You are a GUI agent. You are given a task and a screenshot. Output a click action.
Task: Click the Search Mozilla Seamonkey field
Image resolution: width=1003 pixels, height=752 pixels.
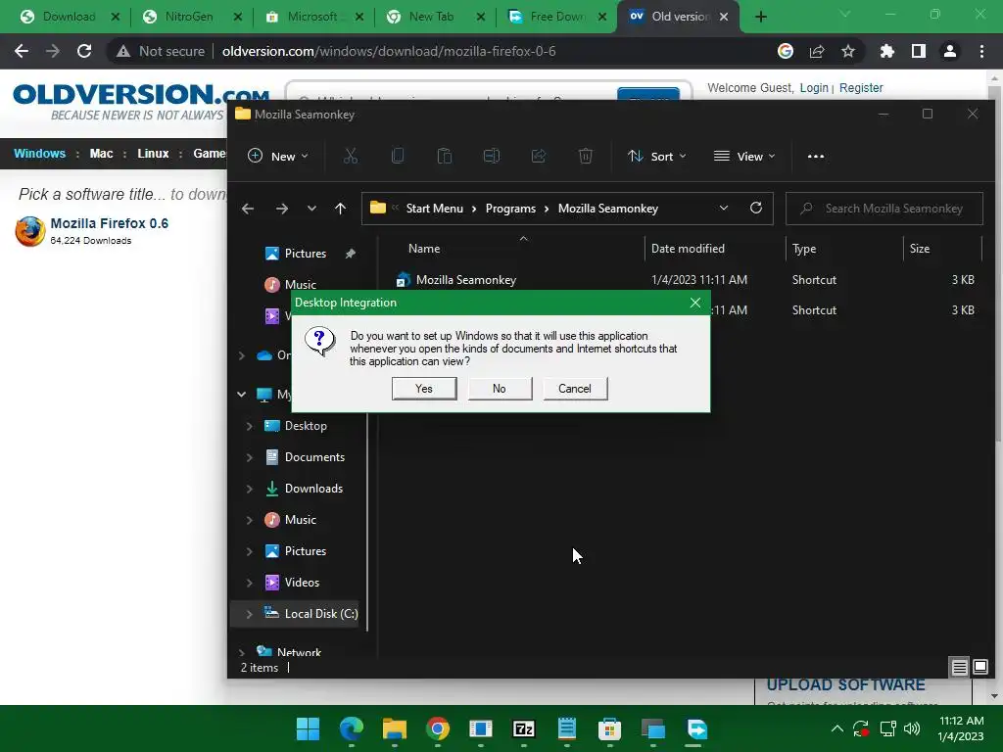click(x=884, y=209)
